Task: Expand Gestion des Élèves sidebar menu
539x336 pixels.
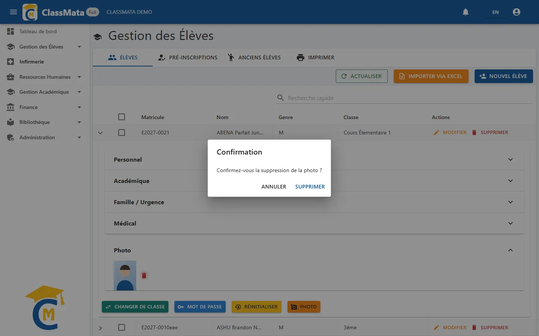Action: [45, 47]
